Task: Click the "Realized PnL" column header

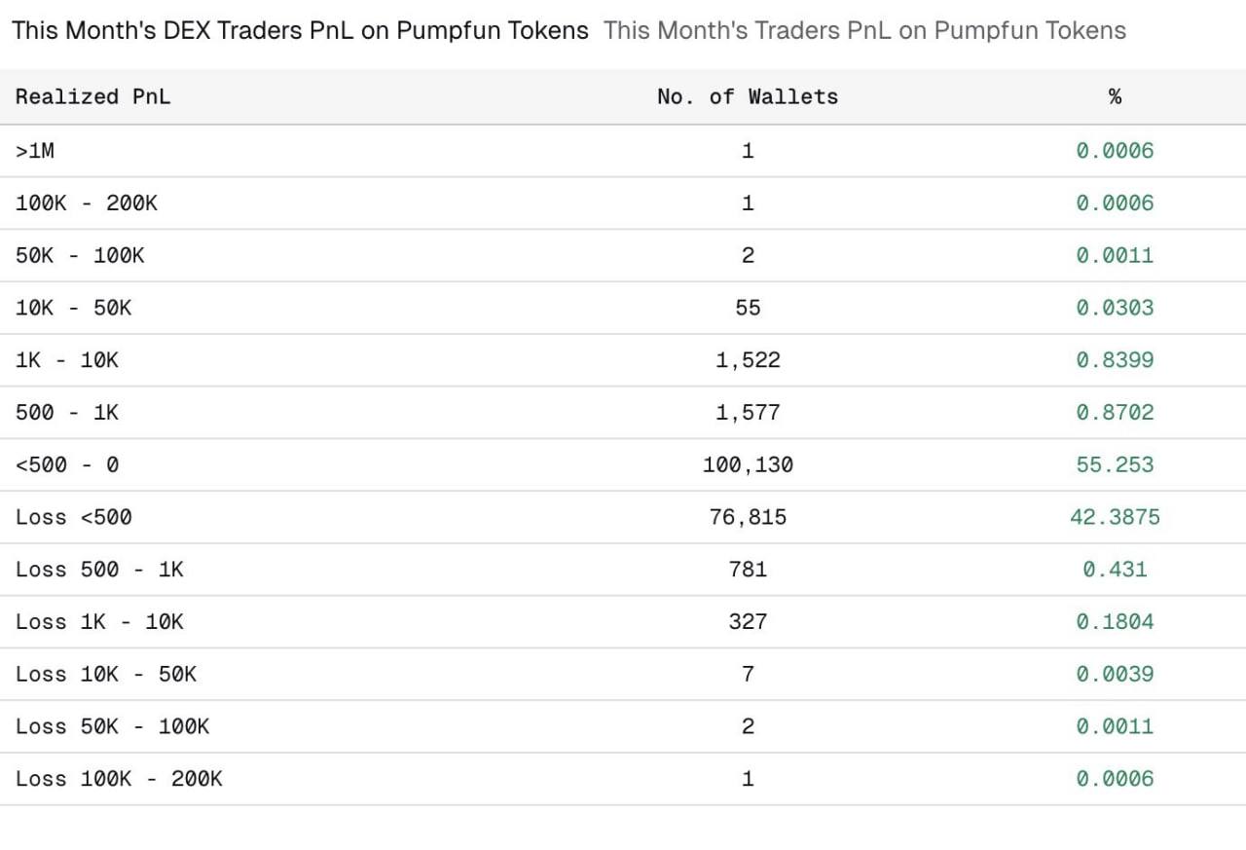Action: click(x=92, y=96)
